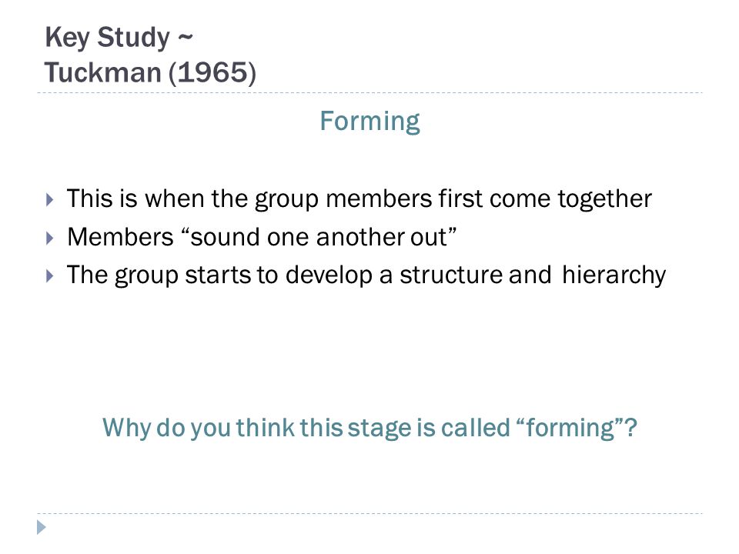Click the triangle icon in bottom-left corner

click(42, 527)
